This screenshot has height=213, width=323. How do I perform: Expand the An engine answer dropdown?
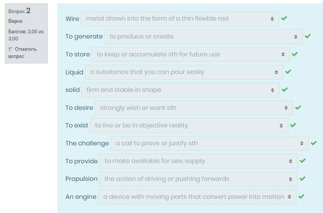[x=197, y=197]
